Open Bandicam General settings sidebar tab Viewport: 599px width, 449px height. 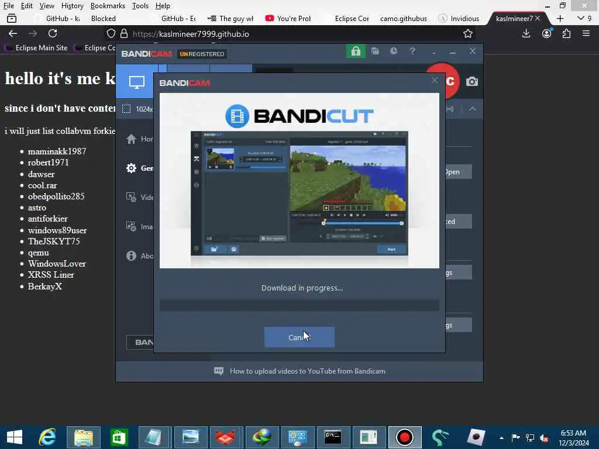(139, 168)
